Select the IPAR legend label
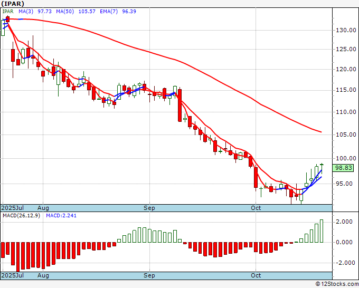 [8, 11]
